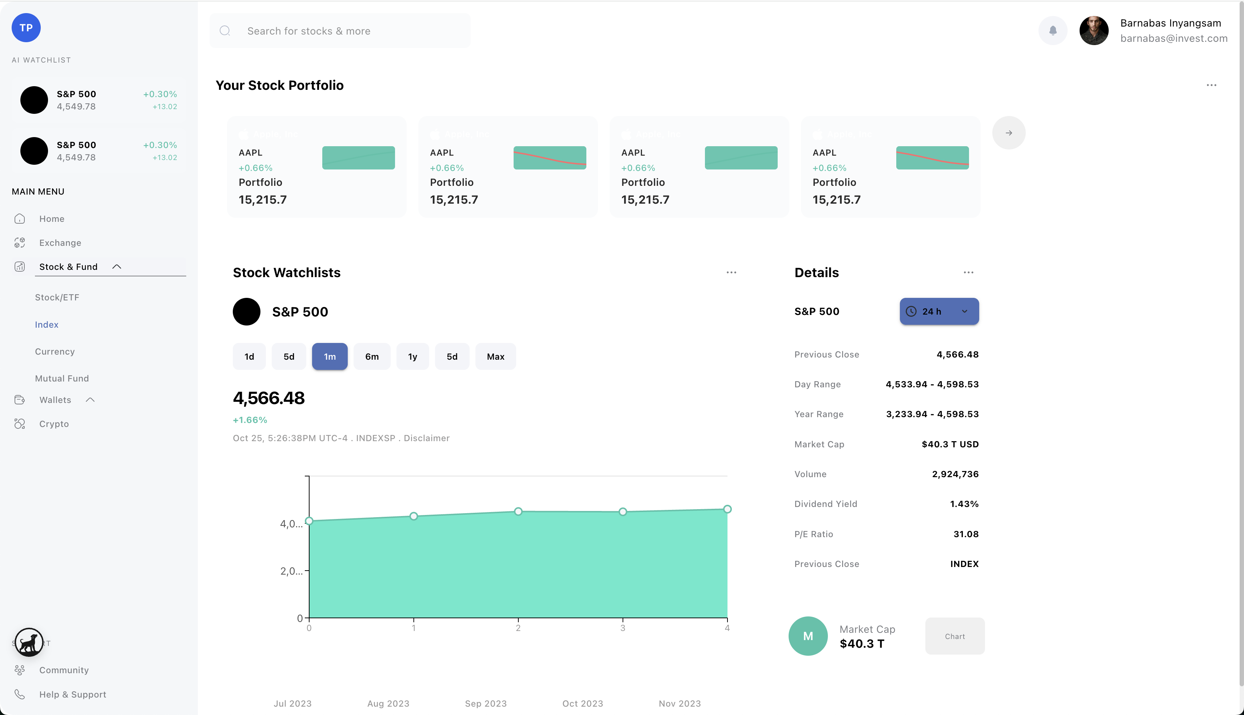This screenshot has width=1244, height=715.
Task: Click the Chart button
Action: pyautogui.click(x=954, y=636)
